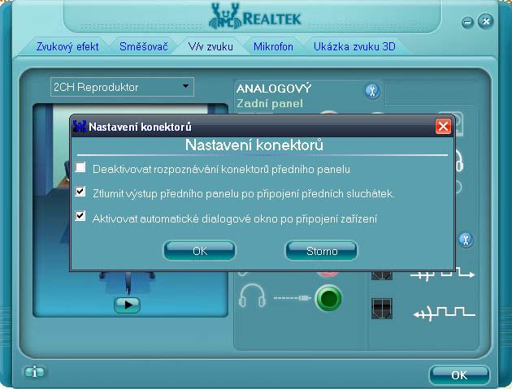Click the analog panel wrench settings icon
Image resolution: width=512 pixels, height=389 pixels.
(x=372, y=91)
